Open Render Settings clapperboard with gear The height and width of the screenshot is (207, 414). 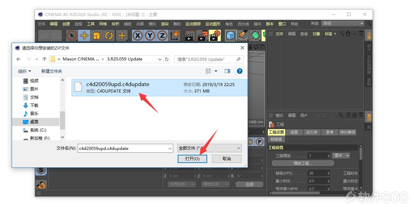[215, 36]
